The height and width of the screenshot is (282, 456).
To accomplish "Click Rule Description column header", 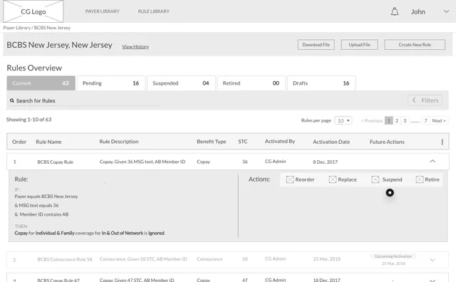I will click(x=119, y=142).
